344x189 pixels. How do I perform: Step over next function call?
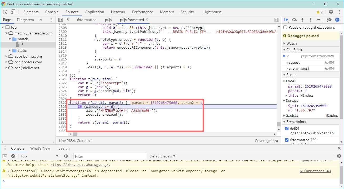pos(295,20)
